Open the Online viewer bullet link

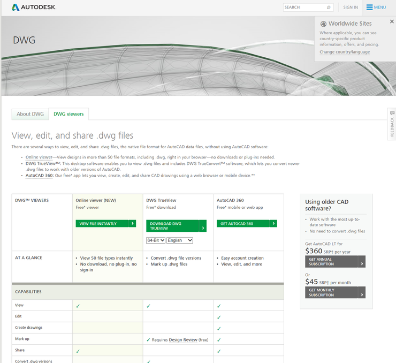[39, 157]
